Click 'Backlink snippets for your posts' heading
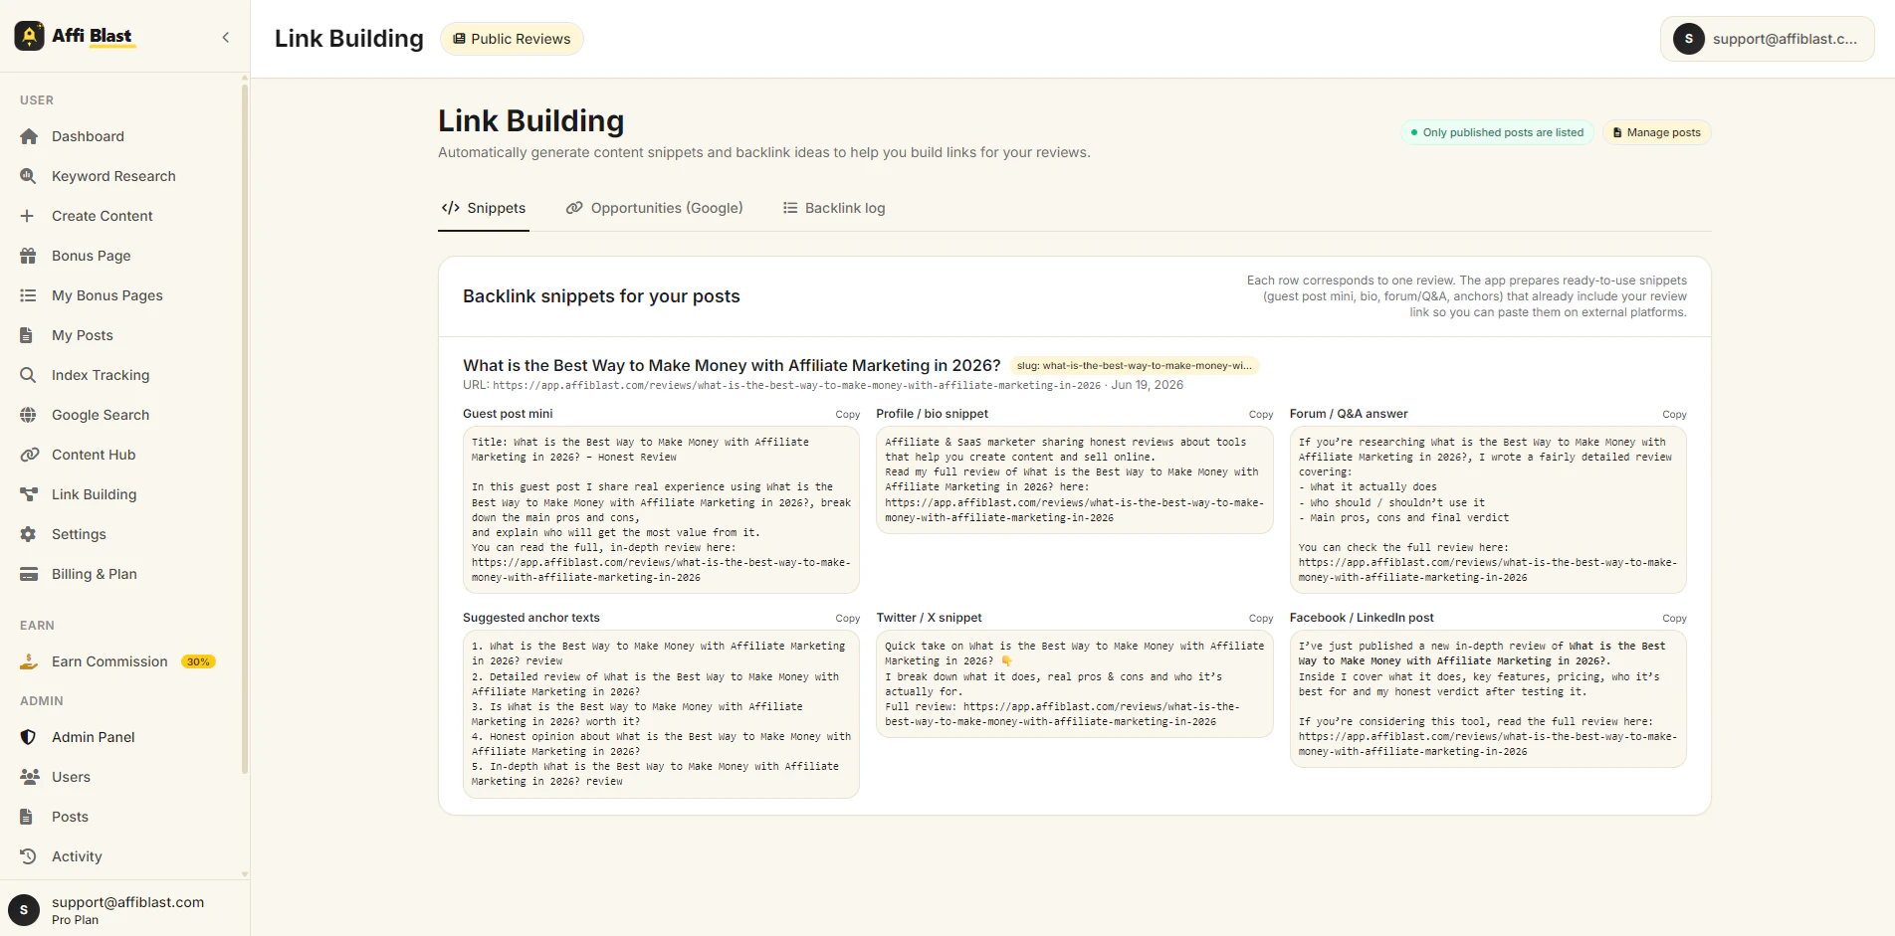Screen dimensions: 1895x936 (x=601, y=296)
